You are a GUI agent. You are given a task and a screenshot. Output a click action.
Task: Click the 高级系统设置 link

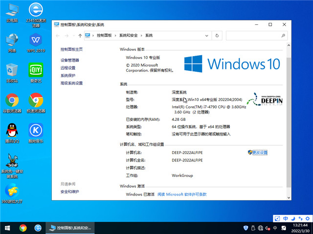(71, 83)
